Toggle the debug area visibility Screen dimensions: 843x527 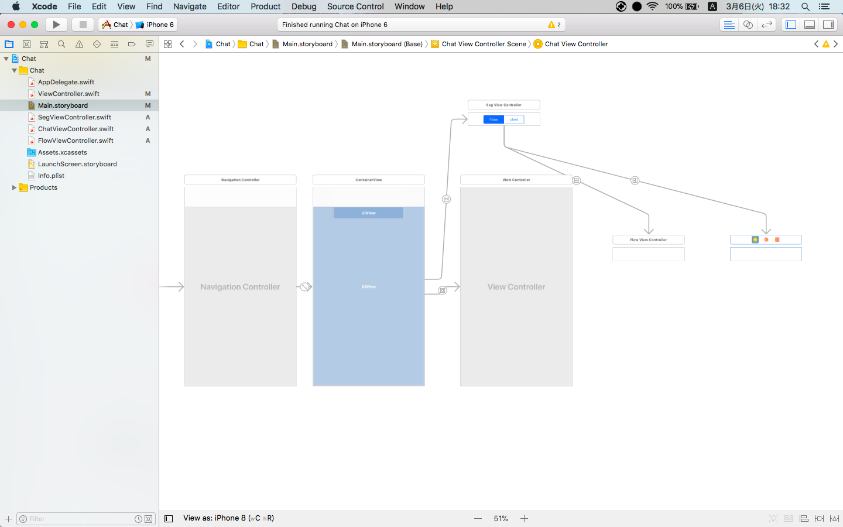[x=810, y=25]
